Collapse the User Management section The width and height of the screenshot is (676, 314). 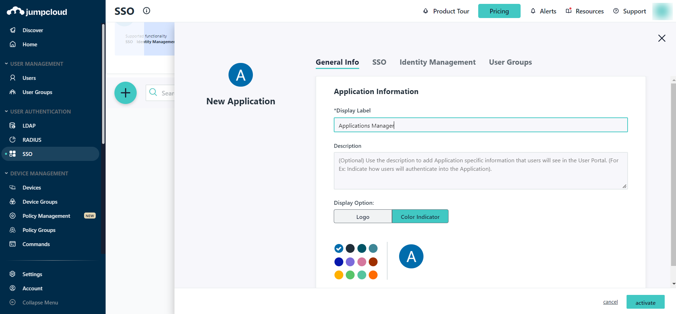(6, 64)
